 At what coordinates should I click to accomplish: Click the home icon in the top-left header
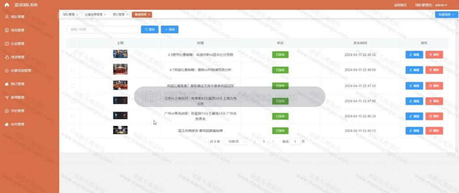[7, 5]
